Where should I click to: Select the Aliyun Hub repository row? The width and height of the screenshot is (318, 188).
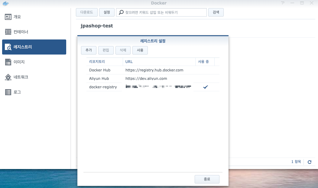point(153,78)
